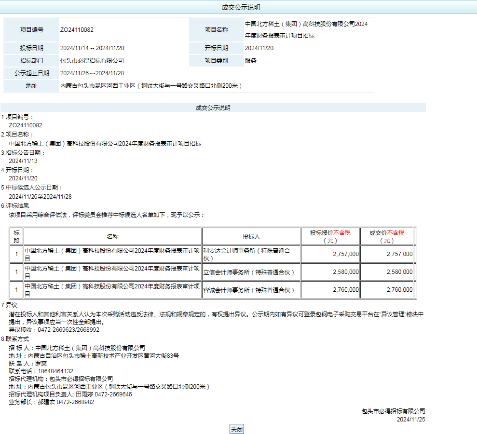This screenshot has height=434, width=477.
Task: Select the line 招标代理机构：包头市必得招标有限公司
Action: point(61,379)
